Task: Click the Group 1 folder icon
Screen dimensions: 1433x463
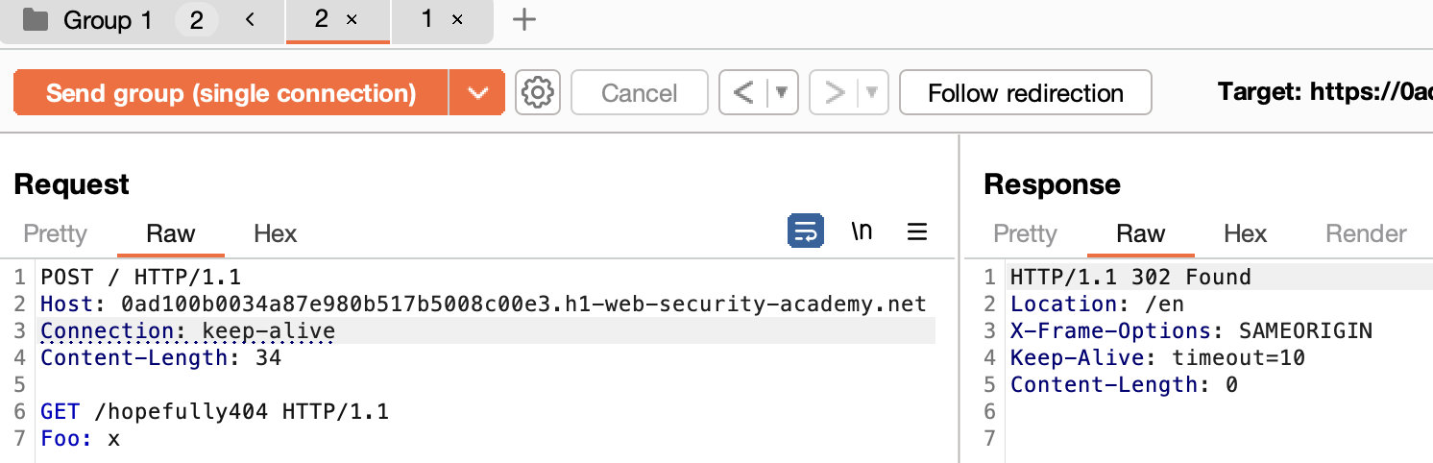Action: coord(36,20)
